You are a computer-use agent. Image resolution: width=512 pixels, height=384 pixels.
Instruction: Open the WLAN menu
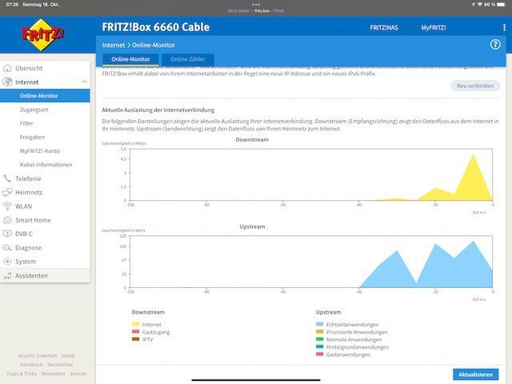23,206
